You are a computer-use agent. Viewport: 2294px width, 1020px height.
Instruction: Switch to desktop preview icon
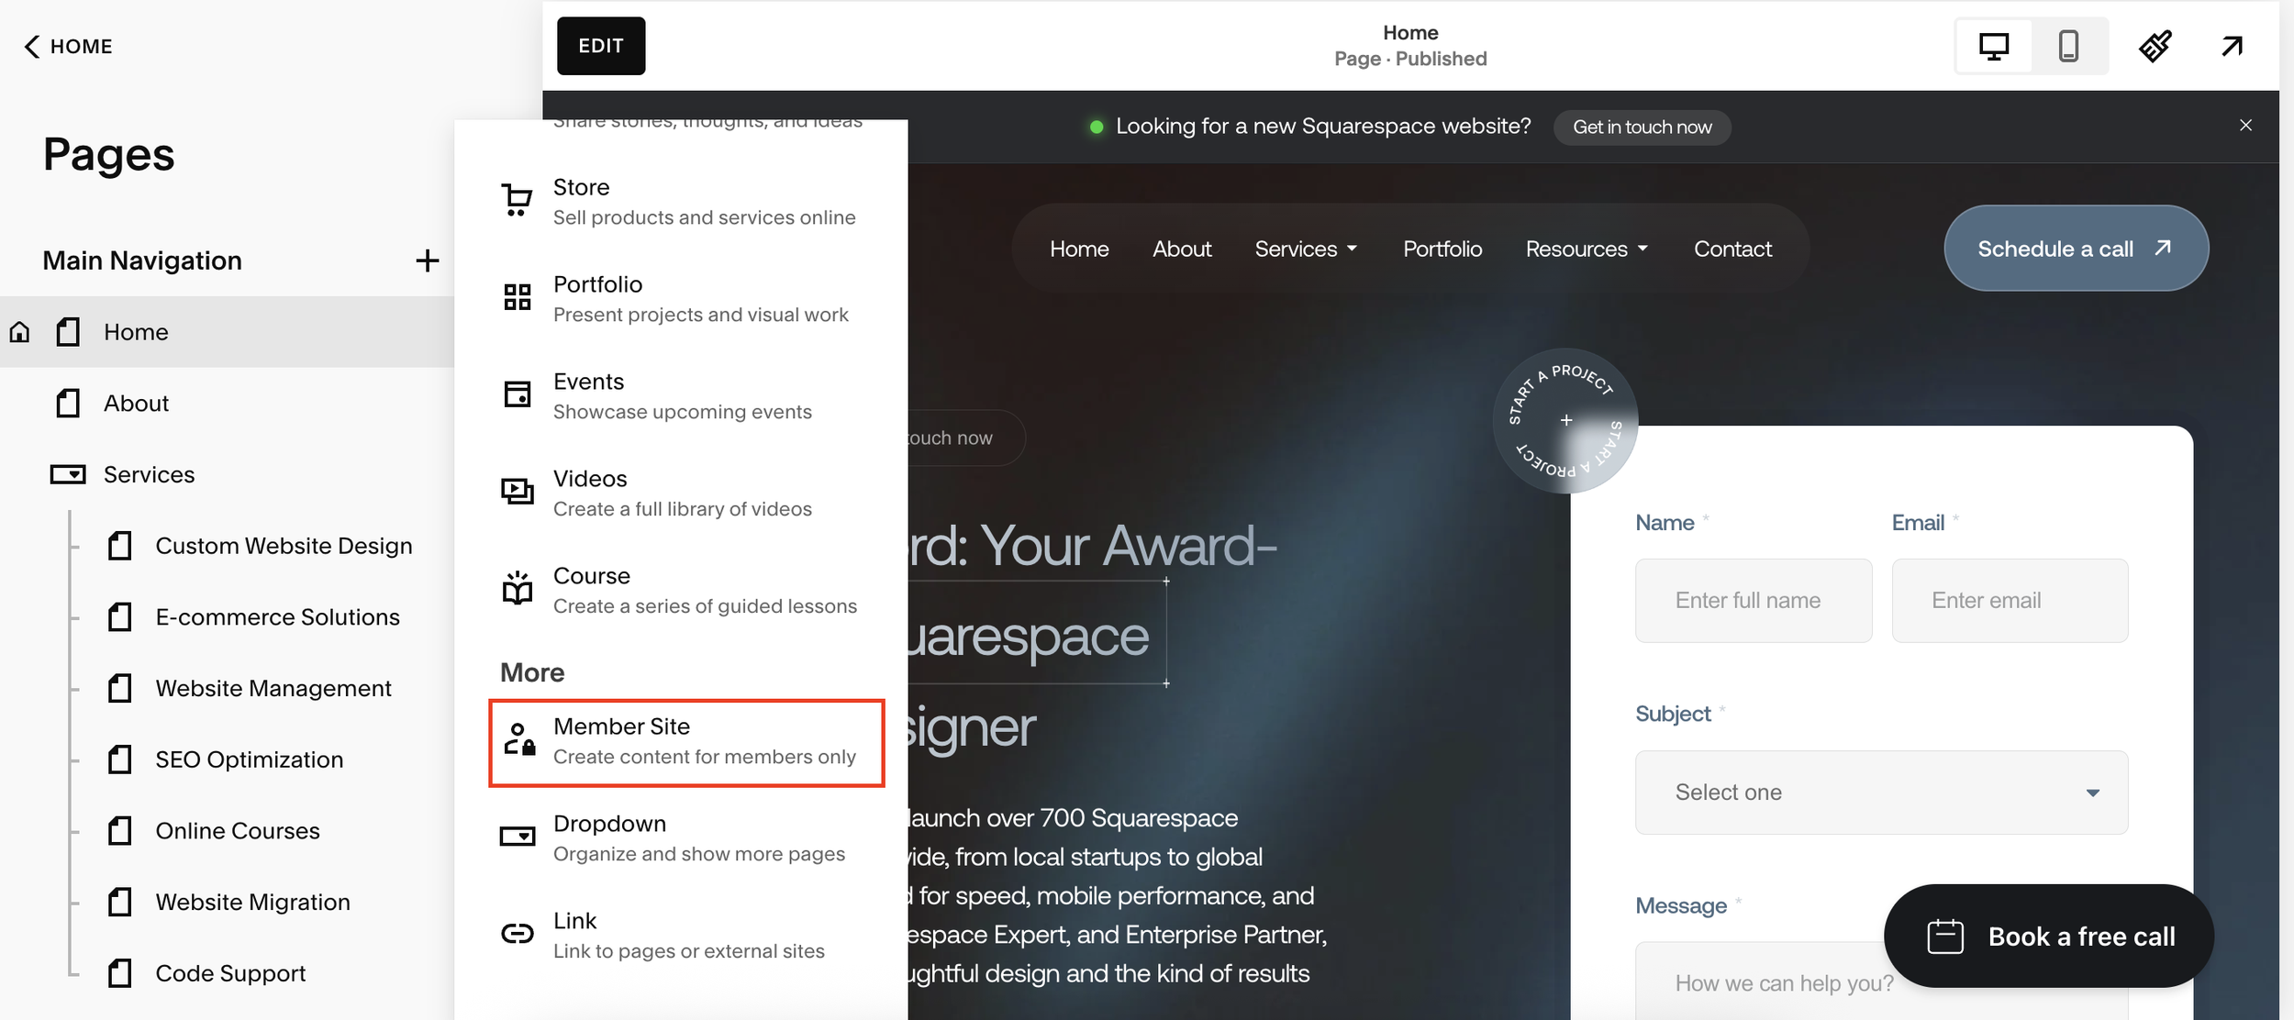tap(1993, 46)
